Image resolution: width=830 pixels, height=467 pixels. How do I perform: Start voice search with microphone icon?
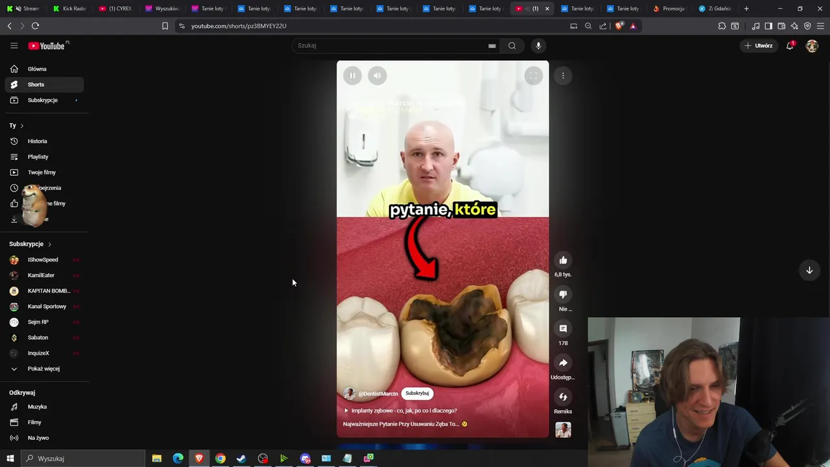click(538, 45)
